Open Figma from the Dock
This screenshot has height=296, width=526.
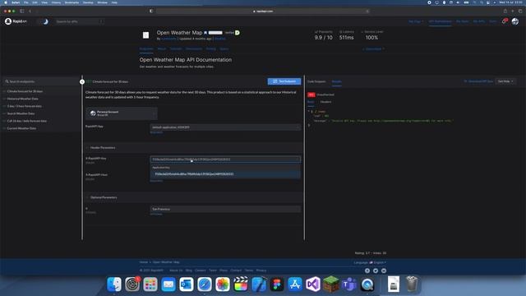click(277, 284)
